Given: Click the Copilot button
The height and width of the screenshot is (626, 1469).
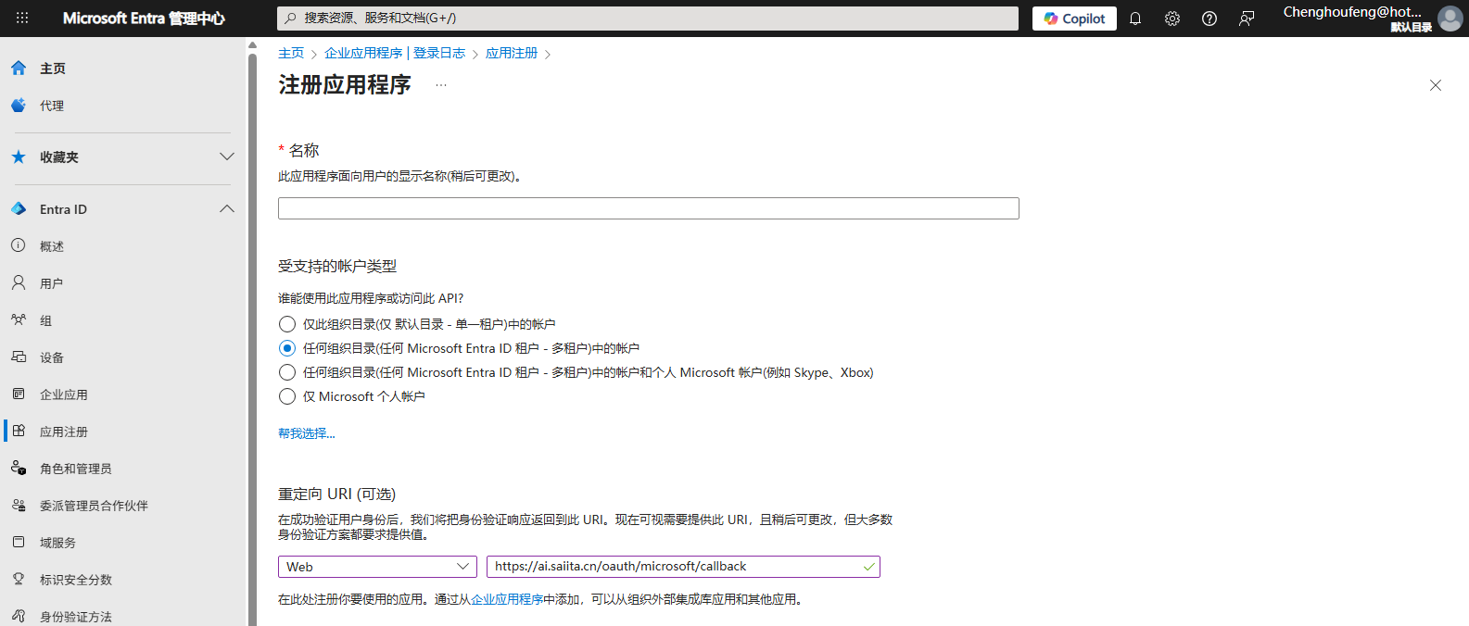Looking at the screenshot, I should [1074, 19].
